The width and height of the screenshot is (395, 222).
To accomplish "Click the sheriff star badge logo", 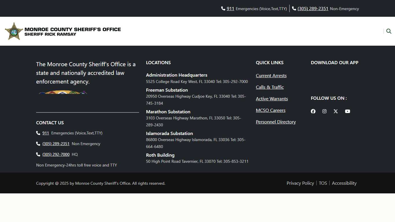I will point(14,31).
